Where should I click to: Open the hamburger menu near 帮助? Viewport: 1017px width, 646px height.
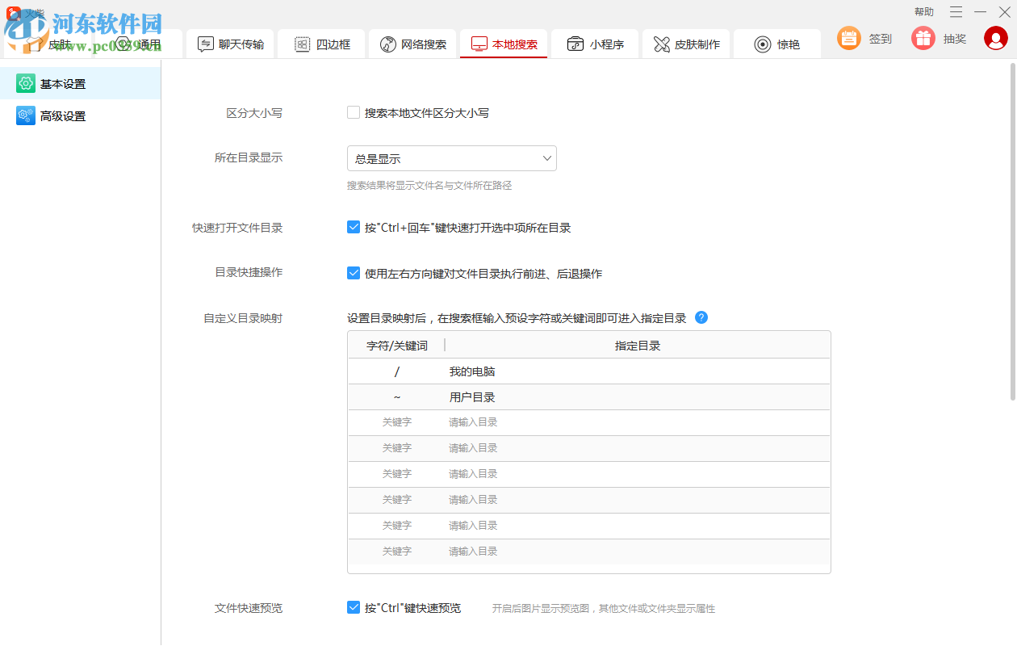click(x=956, y=12)
